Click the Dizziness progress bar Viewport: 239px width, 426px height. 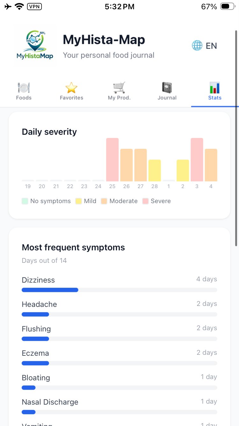click(x=119, y=290)
